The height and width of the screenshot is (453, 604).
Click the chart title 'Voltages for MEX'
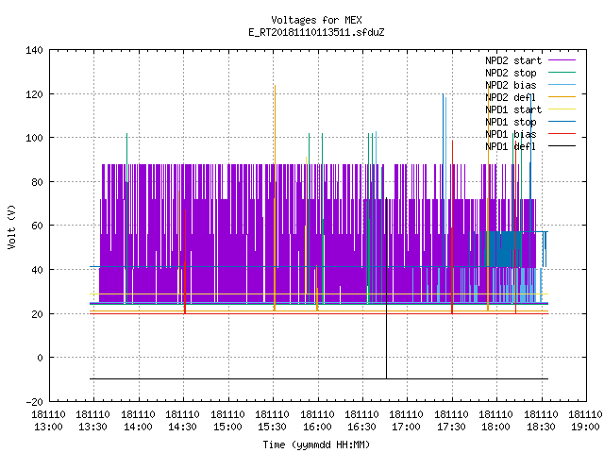tap(316, 20)
